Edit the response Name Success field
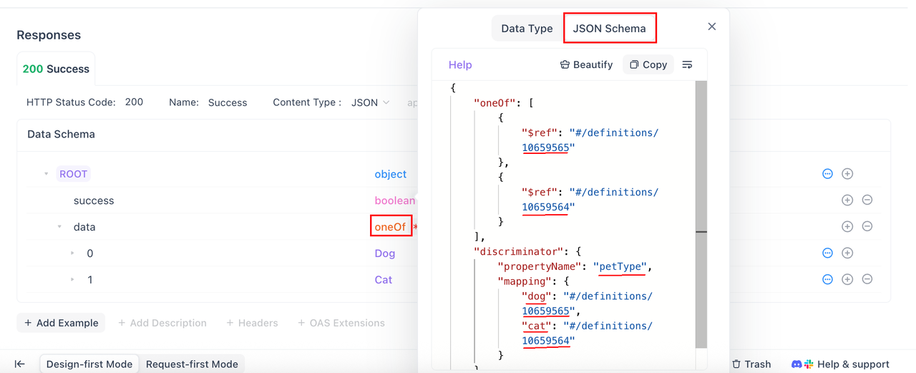The height and width of the screenshot is (373, 916). 228,102
